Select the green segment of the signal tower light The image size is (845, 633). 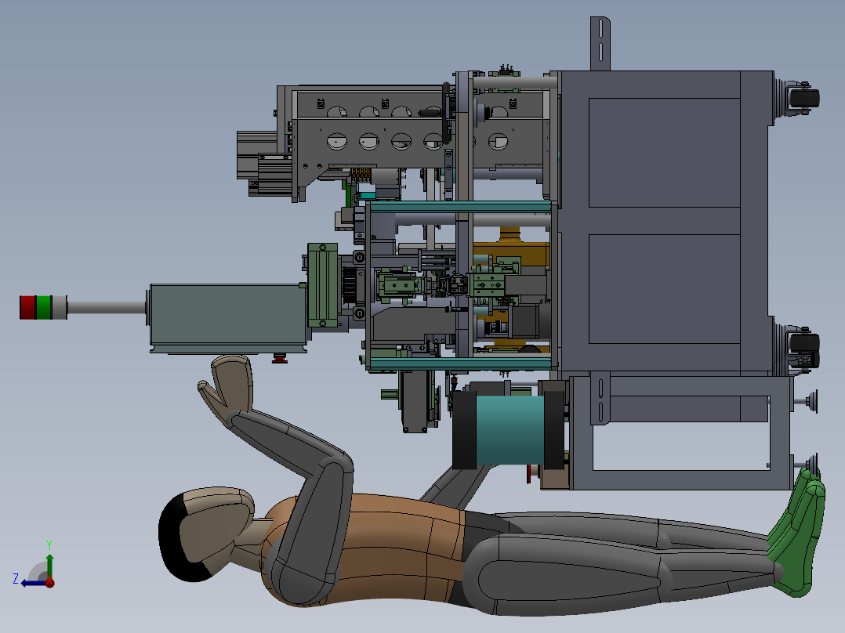tap(44, 308)
